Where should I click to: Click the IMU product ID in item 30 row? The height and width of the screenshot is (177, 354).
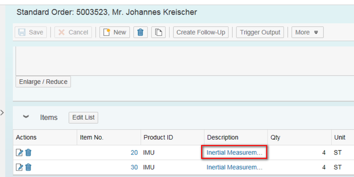149,167
